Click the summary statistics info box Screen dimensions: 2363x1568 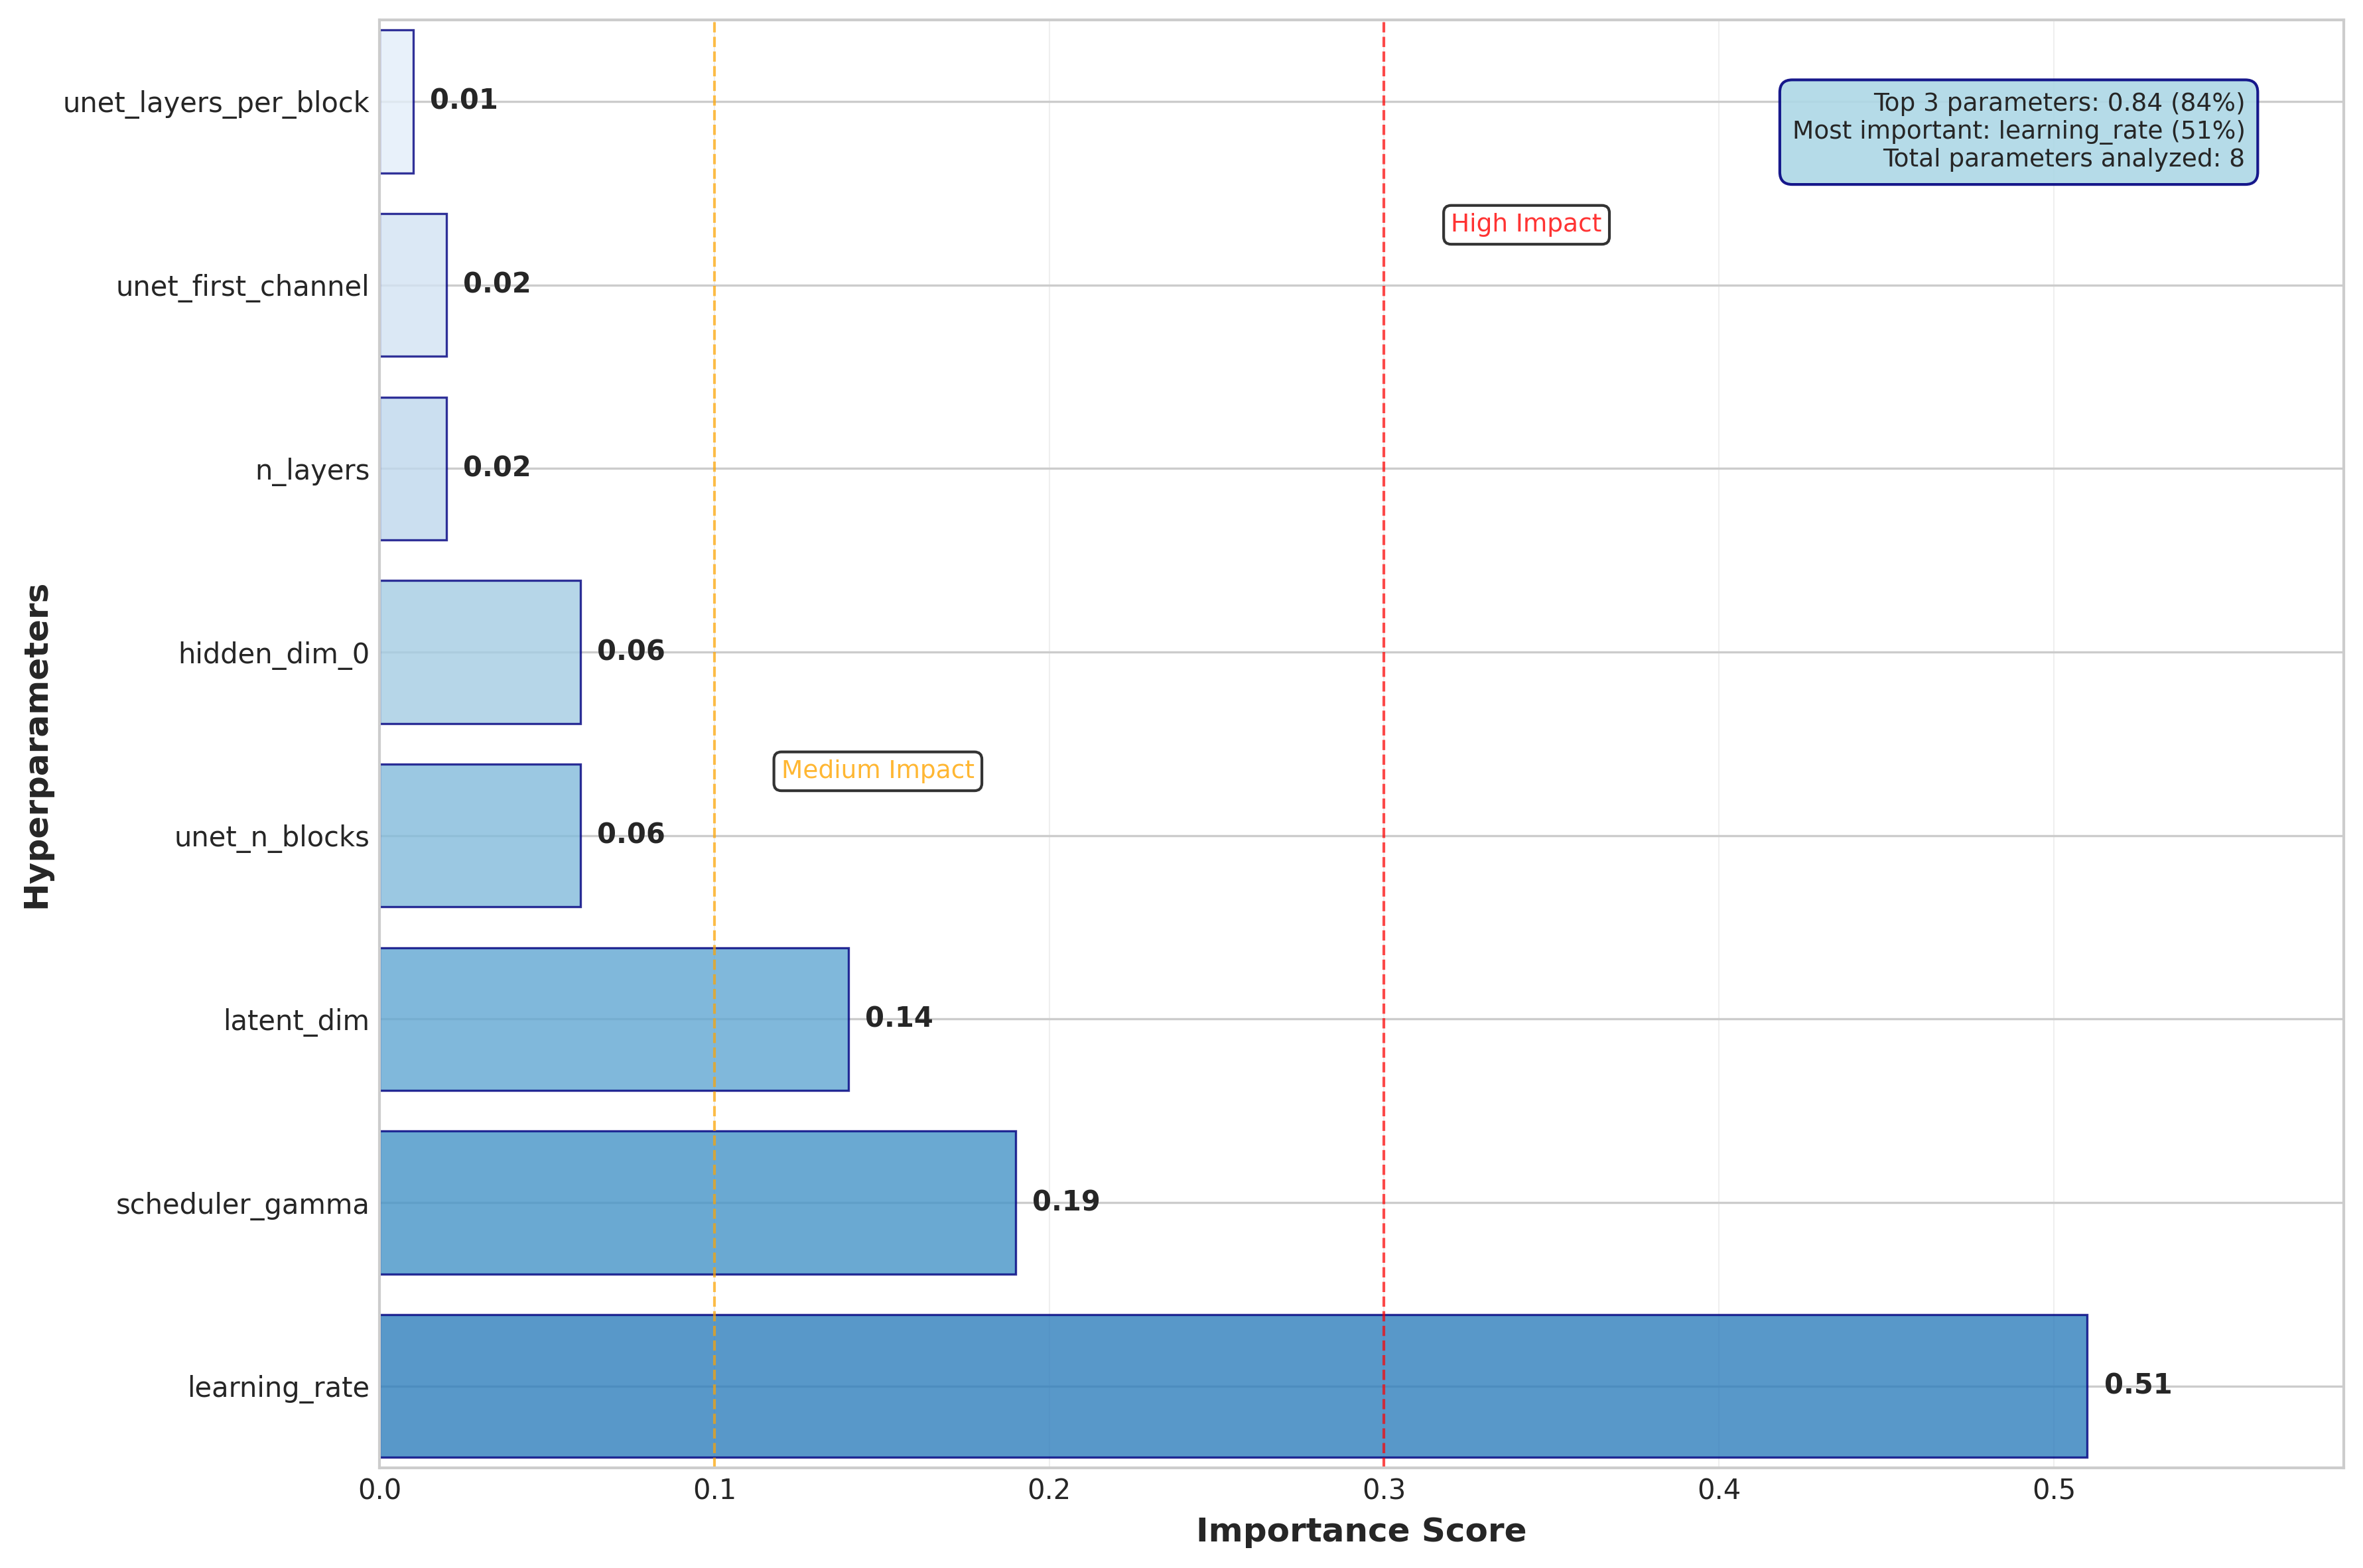2017,131
